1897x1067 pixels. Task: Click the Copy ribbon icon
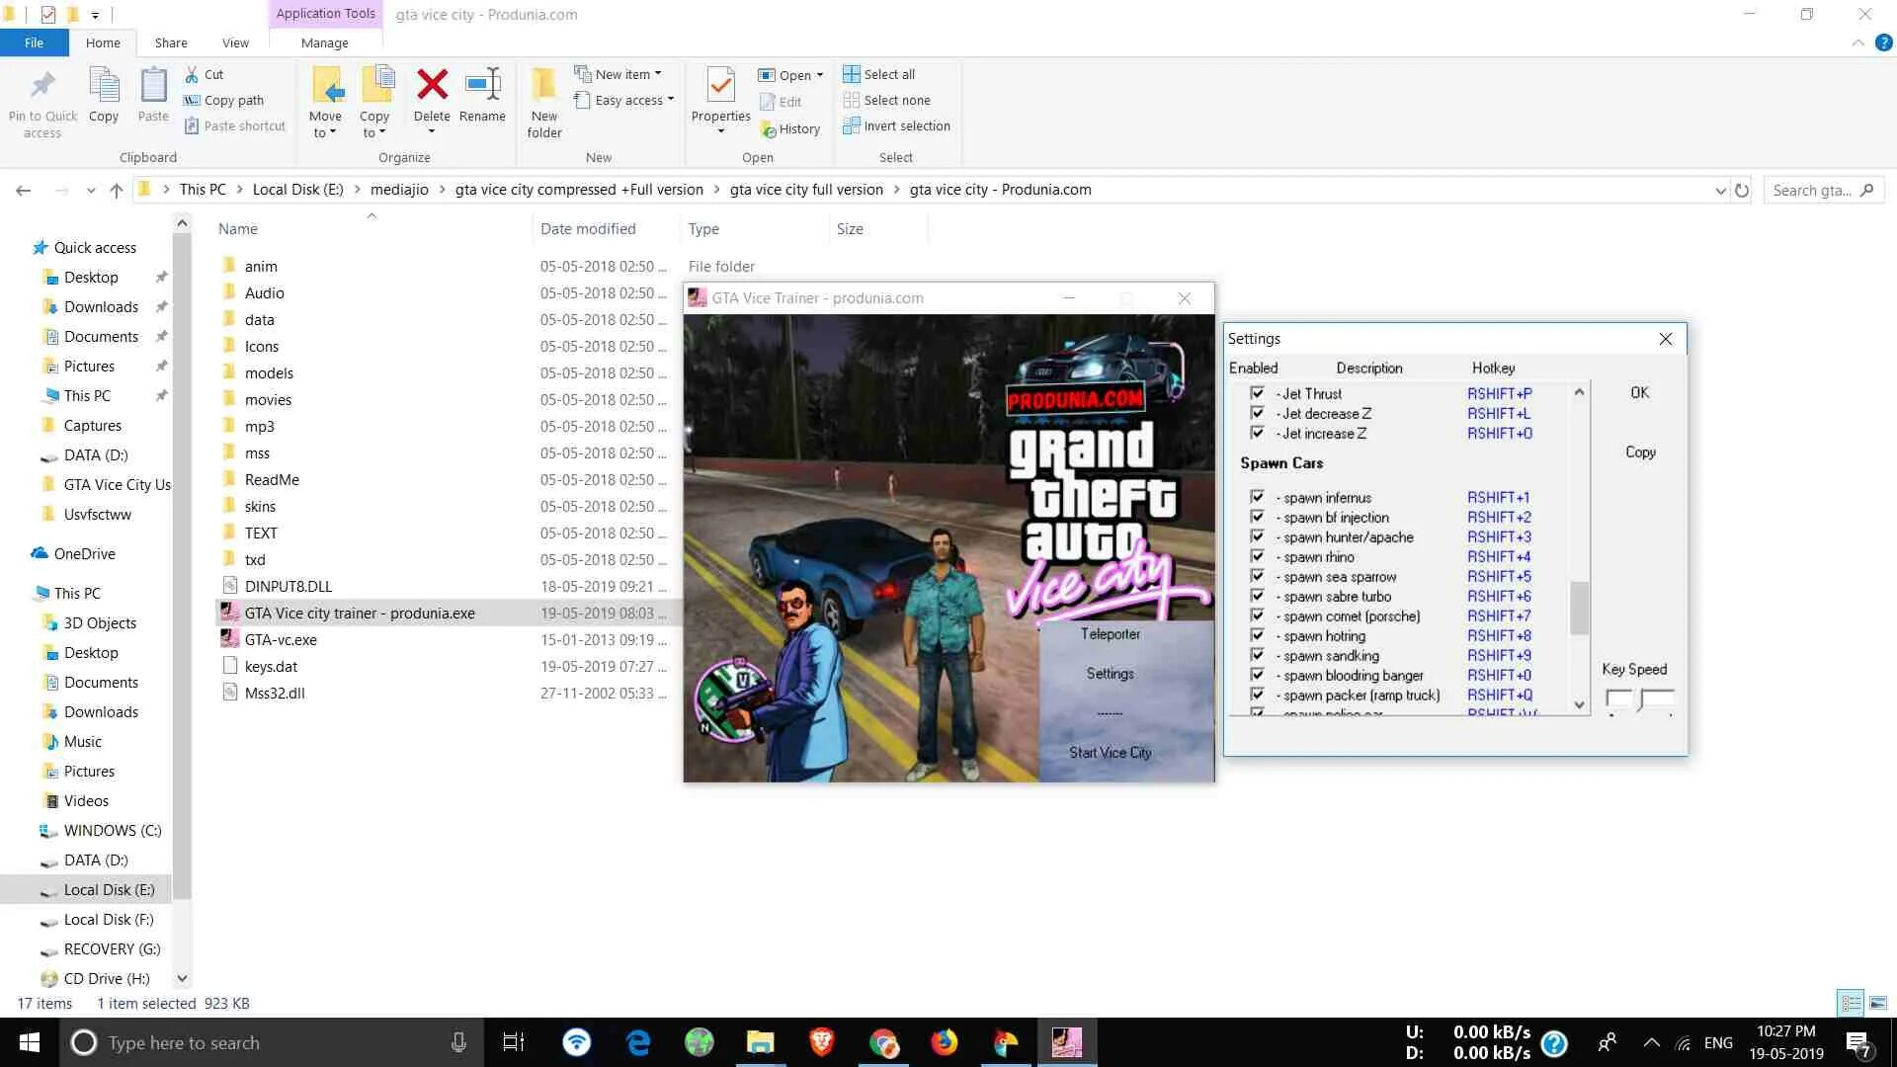coord(104,85)
